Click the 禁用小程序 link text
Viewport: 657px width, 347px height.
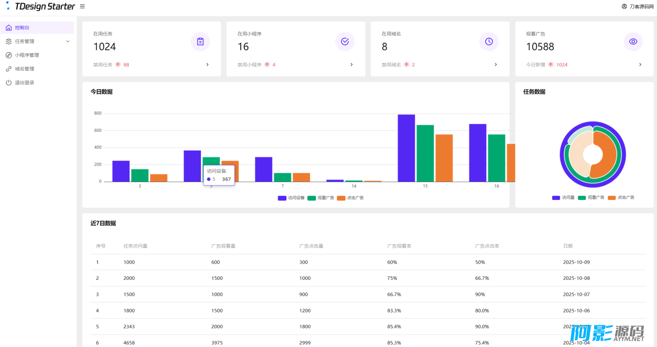(x=249, y=65)
